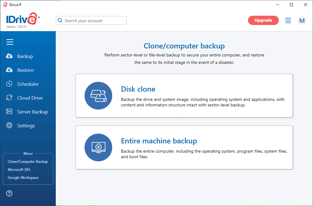Click the Settings gear icon

pos(9,125)
